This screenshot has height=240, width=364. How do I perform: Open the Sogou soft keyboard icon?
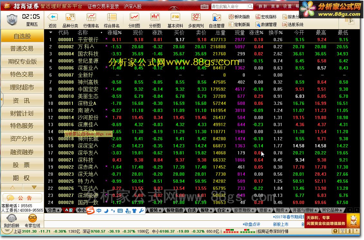click(x=120, y=211)
